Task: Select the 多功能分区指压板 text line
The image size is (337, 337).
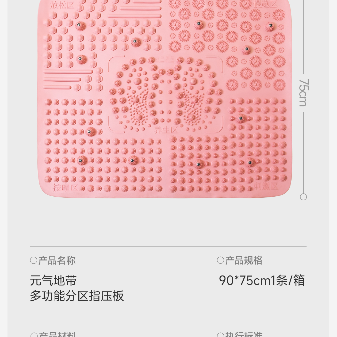Action: tap(77, 296)
